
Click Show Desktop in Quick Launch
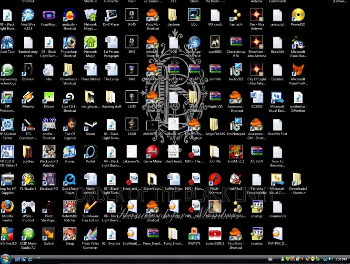point(18,259)
